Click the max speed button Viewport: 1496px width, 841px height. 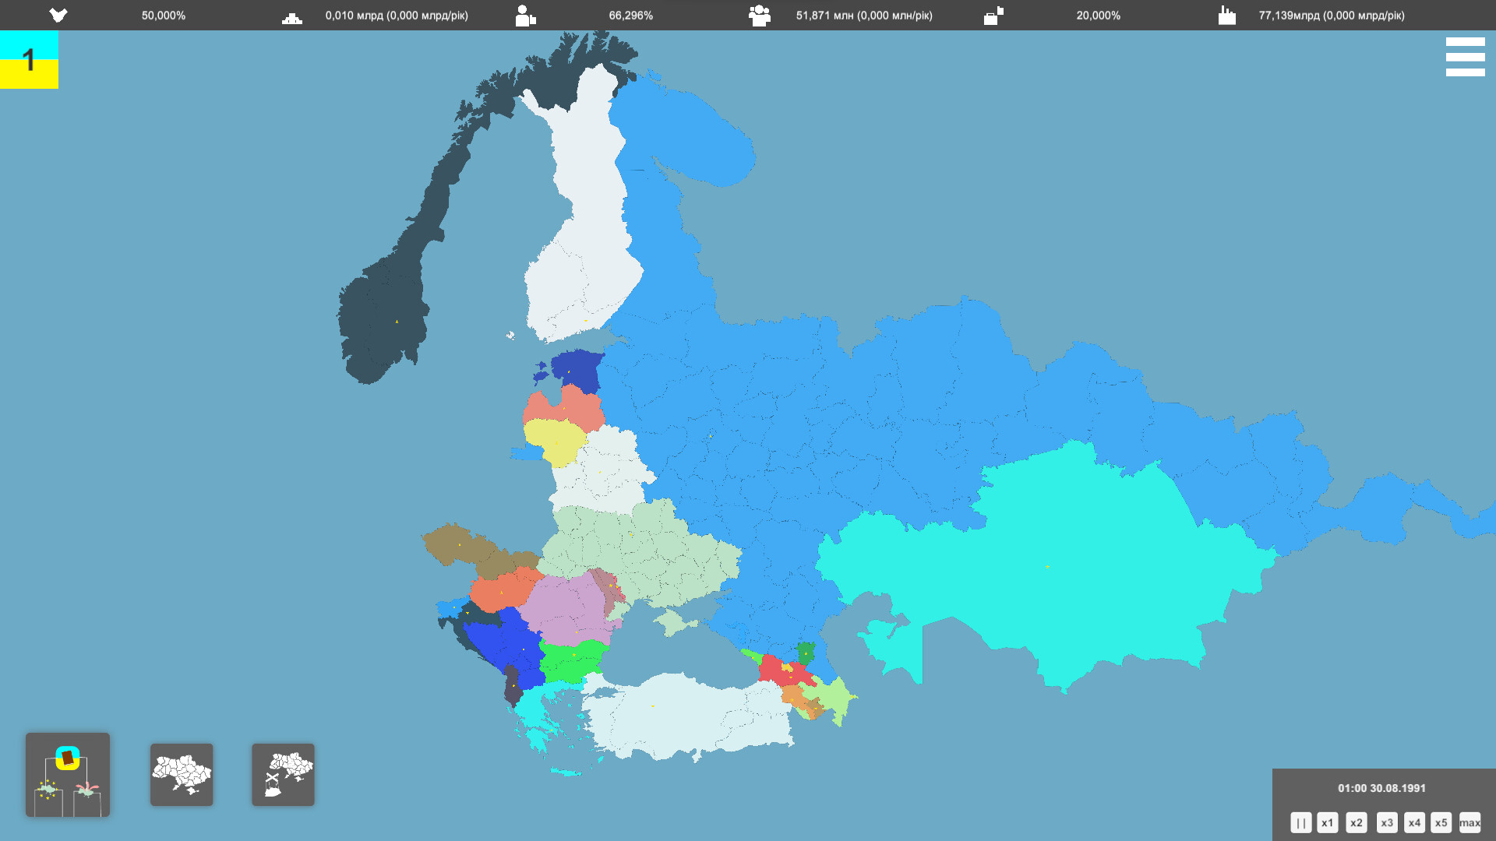pyautogui.click(x=1470, y=822)
